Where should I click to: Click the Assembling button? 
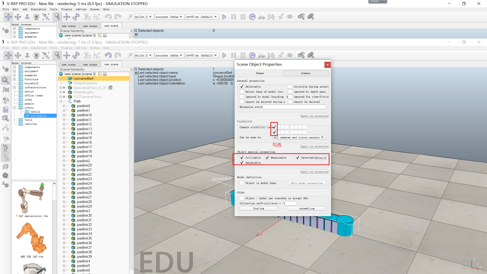tap(307, 208)
